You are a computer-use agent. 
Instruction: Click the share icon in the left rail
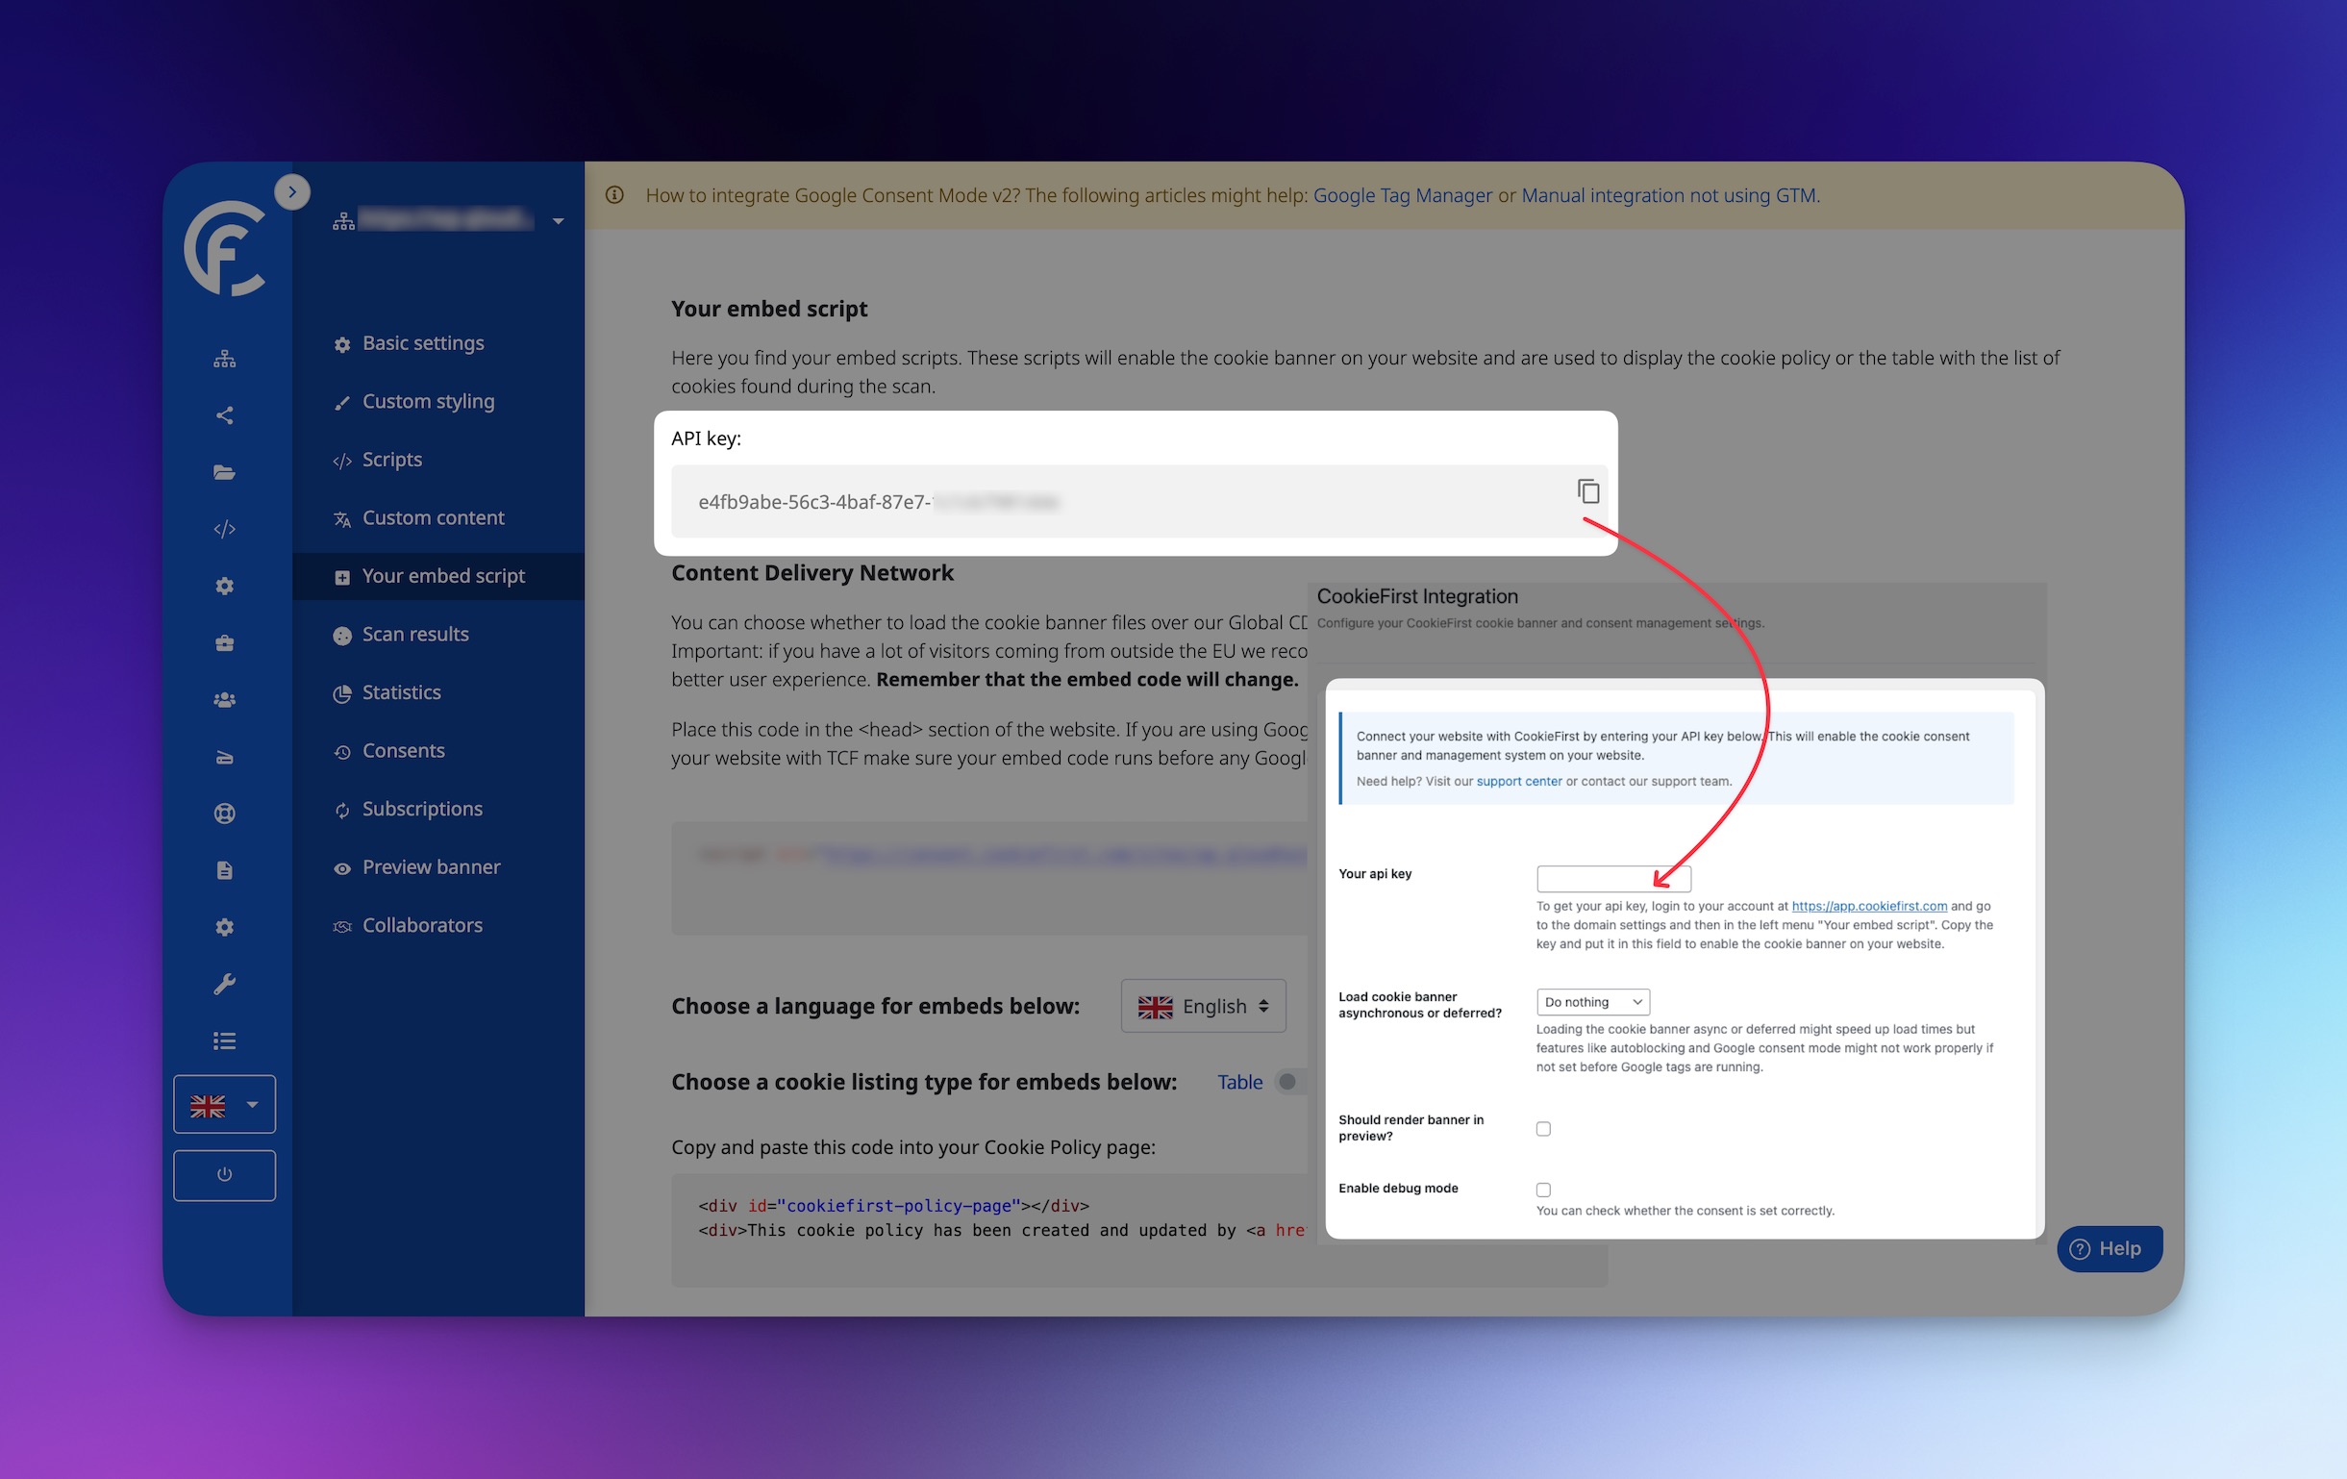224,415
